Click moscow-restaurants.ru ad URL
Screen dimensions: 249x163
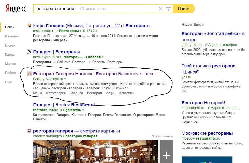coord(201,138)
